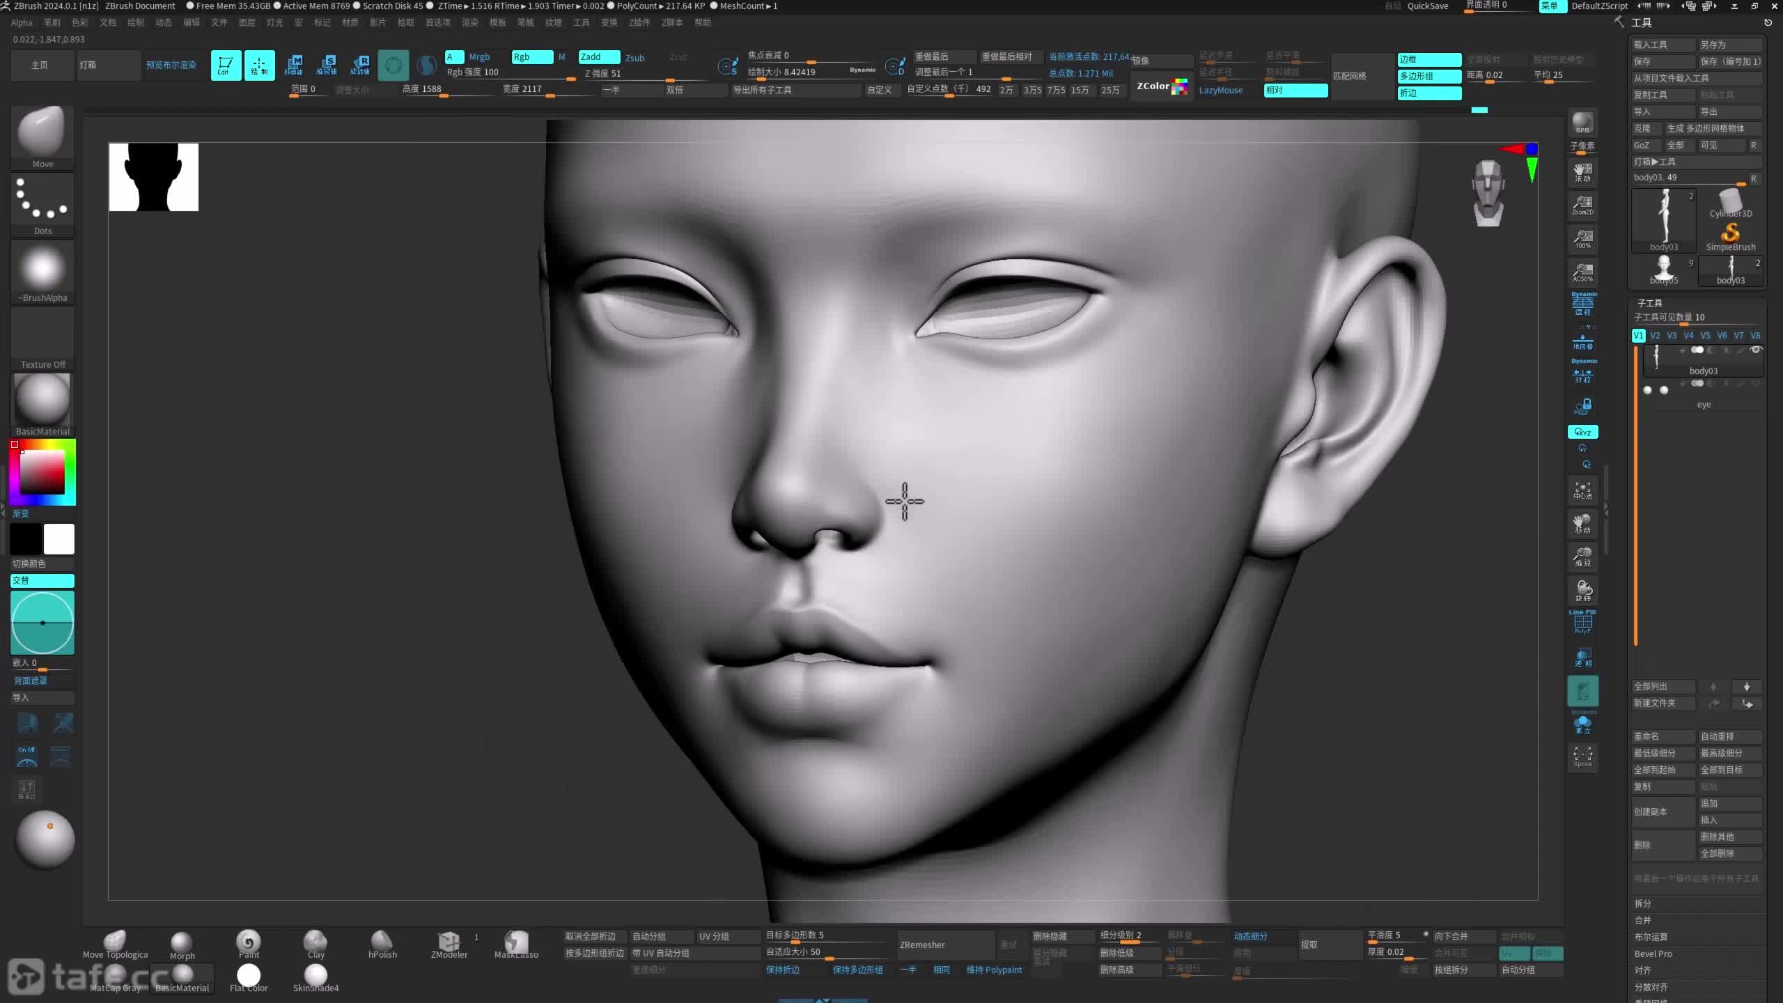Open the Alpha menu

pos(22,22)
